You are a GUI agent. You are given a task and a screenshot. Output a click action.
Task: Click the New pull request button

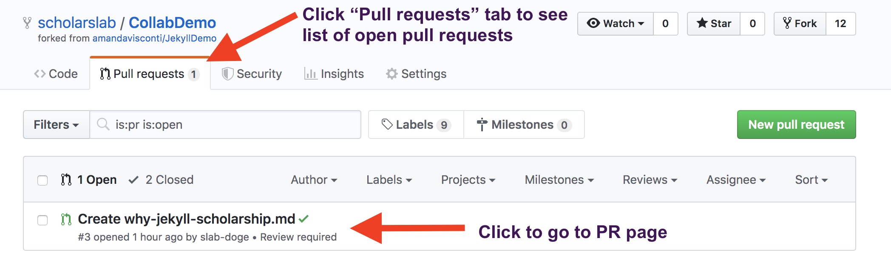click(796, 125)
